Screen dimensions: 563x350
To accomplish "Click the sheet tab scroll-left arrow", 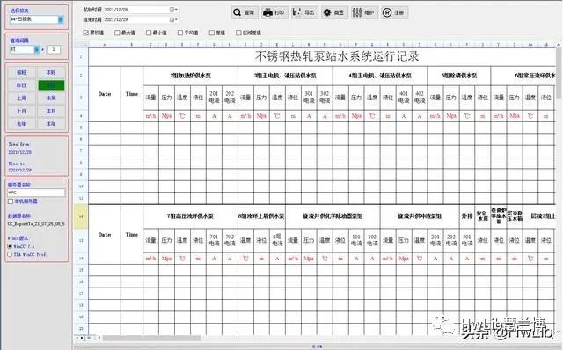I will pyautogui.click(x=77, y=338).
